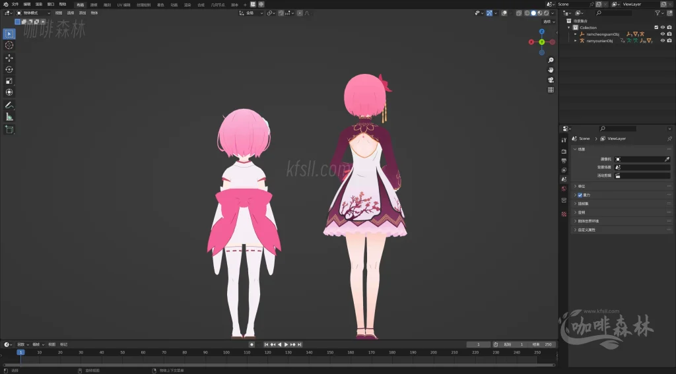Open the World properties tab
This screenshot has height=374, width=676.
[x=564, y=189]
